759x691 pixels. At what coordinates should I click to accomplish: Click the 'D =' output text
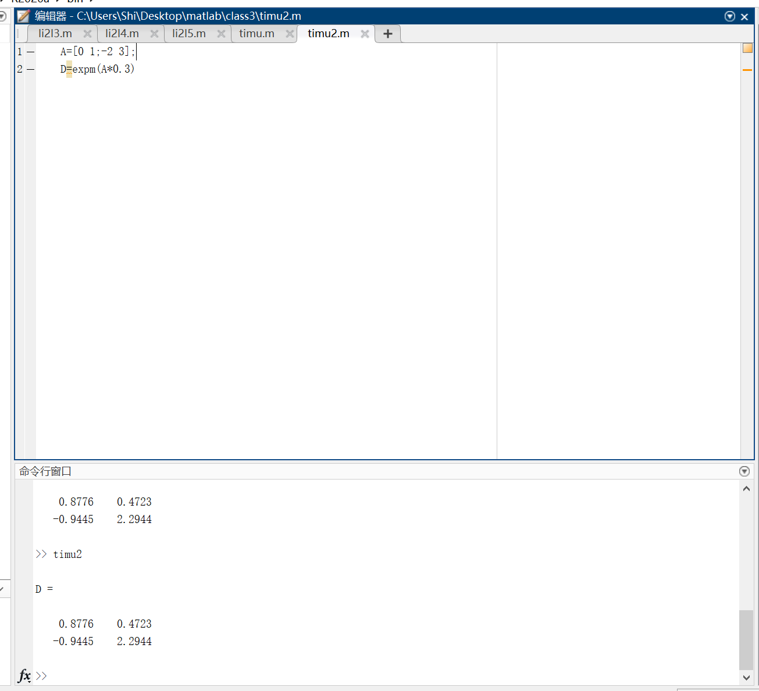pyautogui.click(x=44, y=589)
